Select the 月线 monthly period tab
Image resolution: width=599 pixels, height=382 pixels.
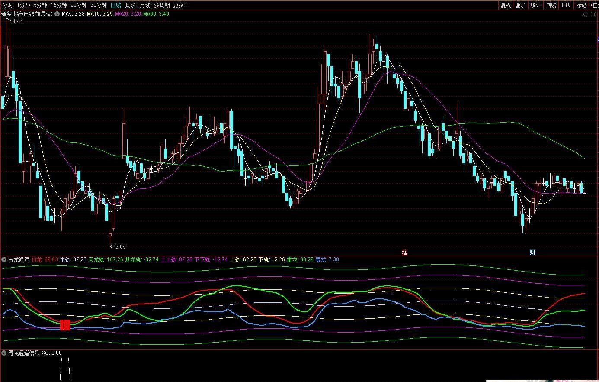click(x=145, y=5)
